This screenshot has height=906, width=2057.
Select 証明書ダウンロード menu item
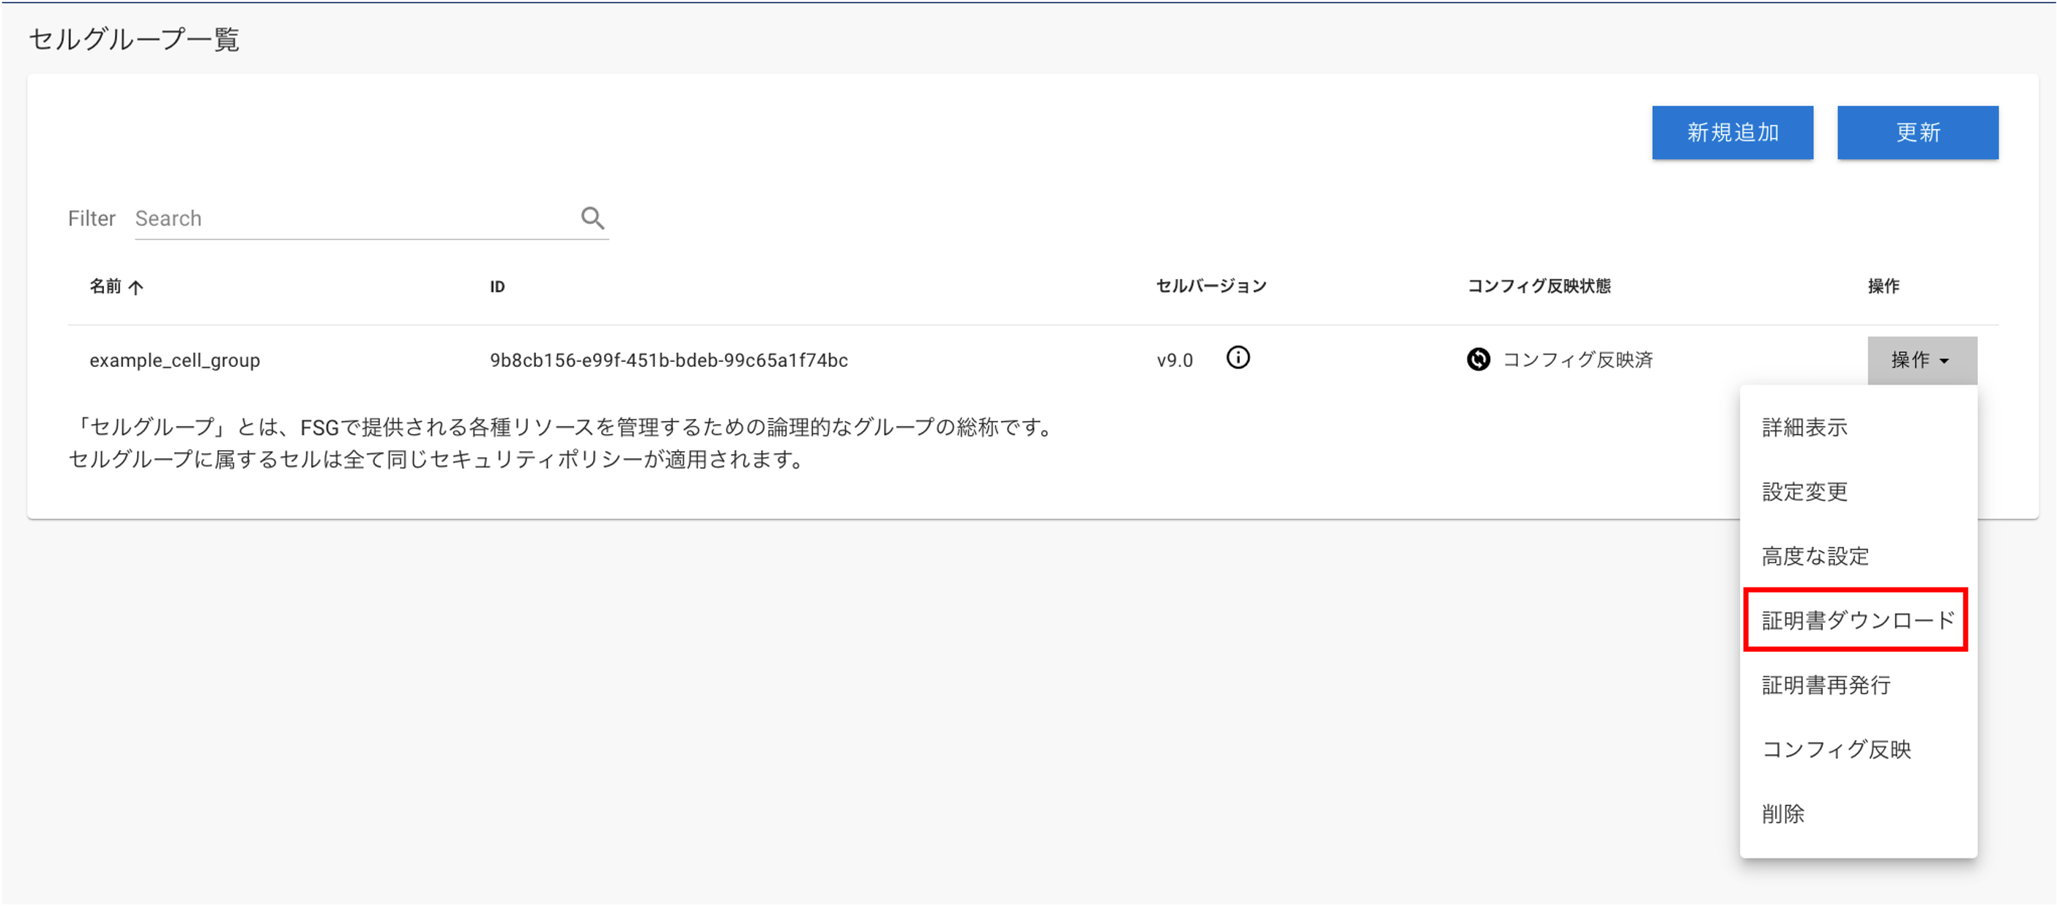click(x=1858, y=621)
